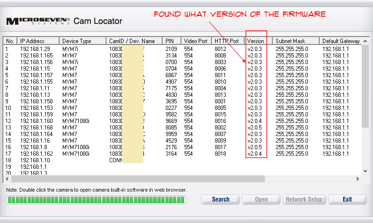Click HTTP port 8008 cell
The height and width of the screenshot is (223, 373).
pos(221,56)
